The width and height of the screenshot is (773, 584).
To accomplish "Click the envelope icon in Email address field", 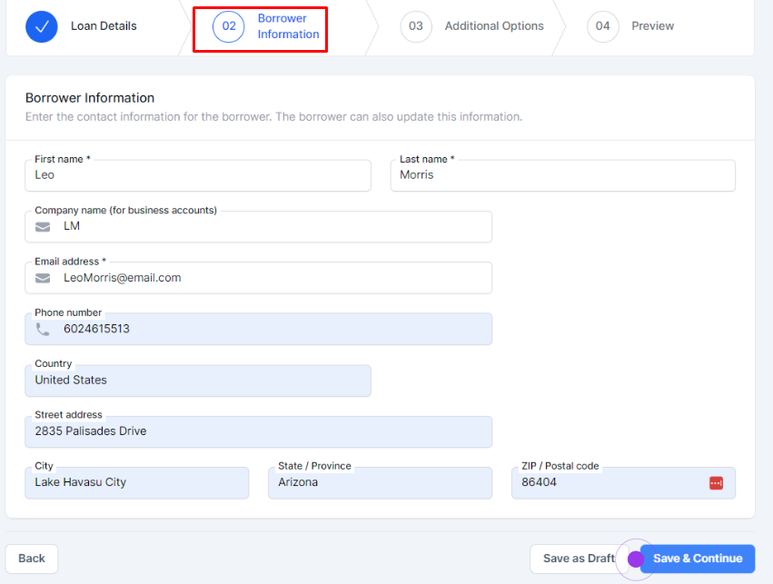I will click(x=43, y=278).
